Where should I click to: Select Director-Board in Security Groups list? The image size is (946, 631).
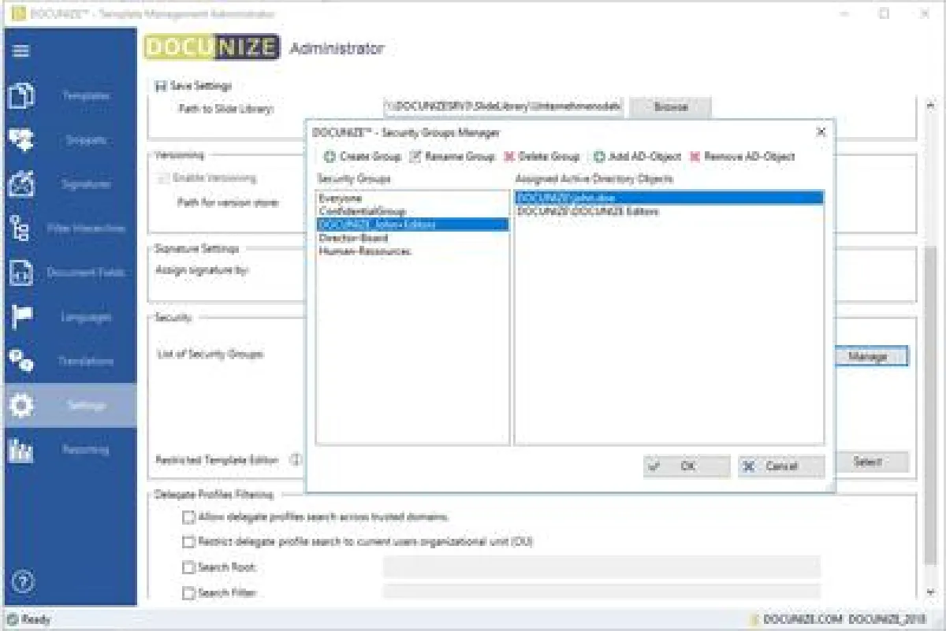point(353,238)
